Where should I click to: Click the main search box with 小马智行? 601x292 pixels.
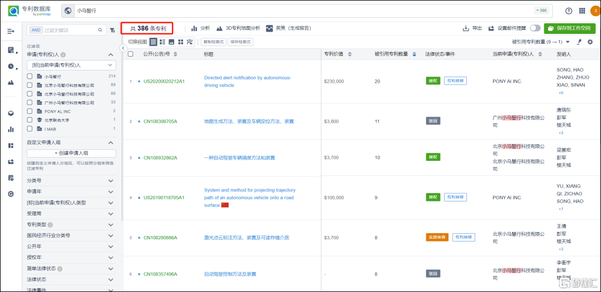(x=303, y=11)
